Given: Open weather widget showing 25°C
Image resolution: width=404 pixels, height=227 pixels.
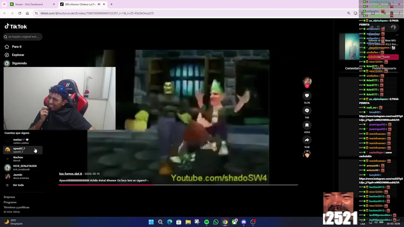Looking at the screenshot, I should [13, 222].
